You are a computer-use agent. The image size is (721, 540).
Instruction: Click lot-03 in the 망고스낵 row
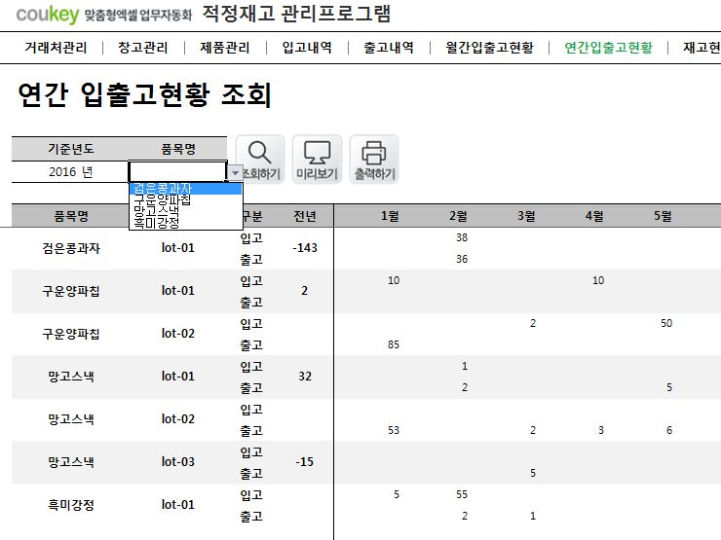pyautogui.click(x=178, y=461)
